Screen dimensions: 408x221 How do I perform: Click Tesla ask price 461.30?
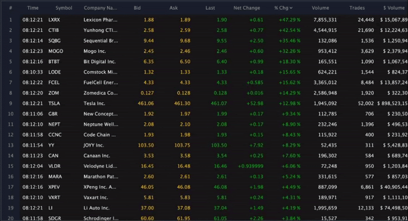182,104
